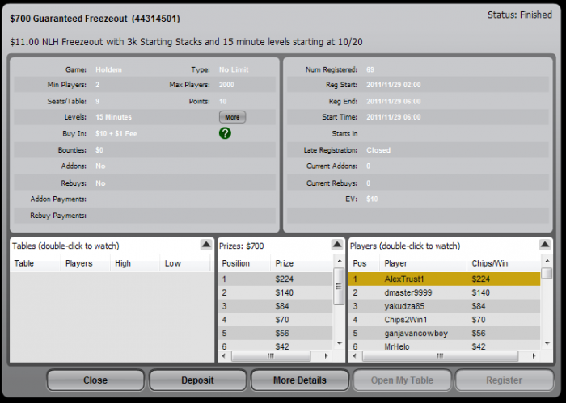Select the $84 third place prize row

click(275, 306)
